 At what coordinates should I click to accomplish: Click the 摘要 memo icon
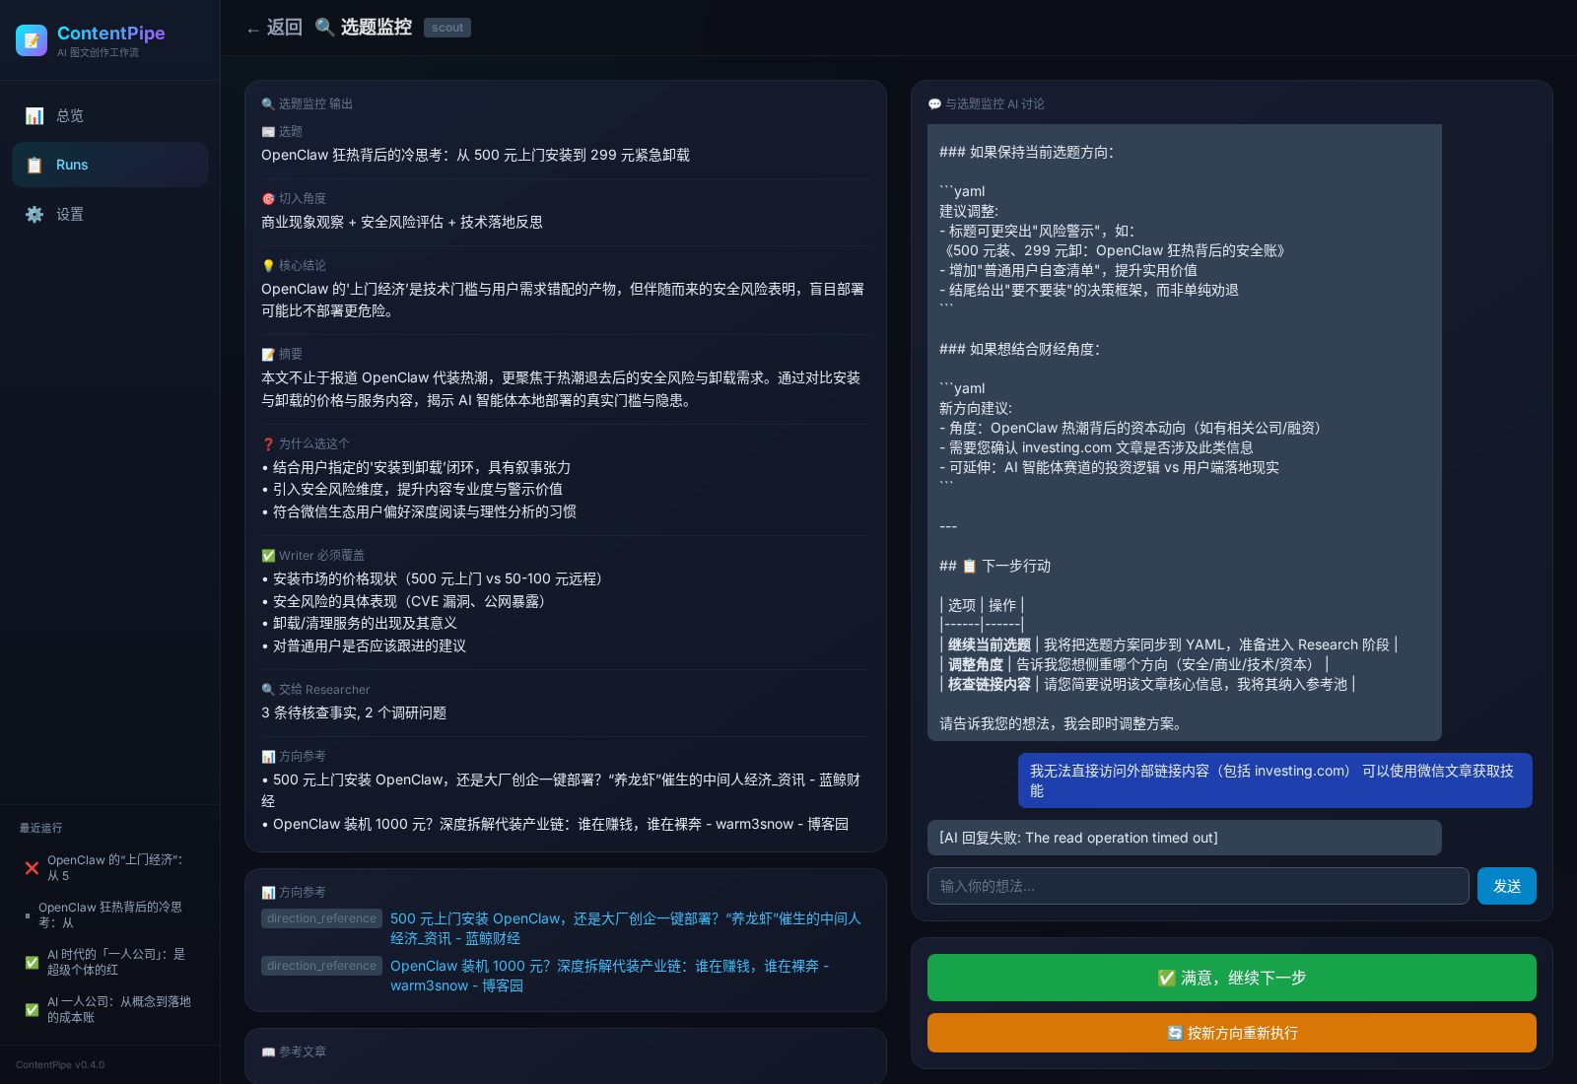coord(268,355)
